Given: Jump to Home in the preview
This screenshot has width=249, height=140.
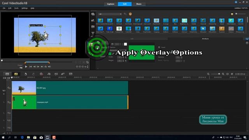Looking at the screenshot, I should click(30, 66).
